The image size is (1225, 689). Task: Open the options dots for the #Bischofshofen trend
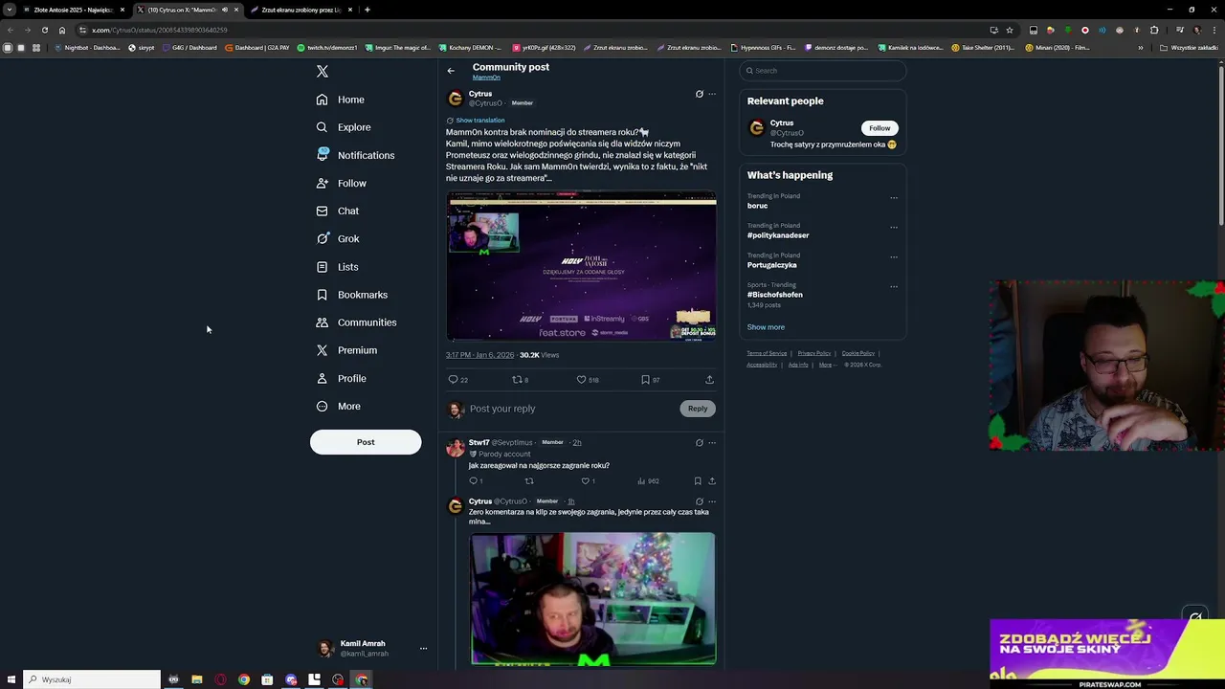click(894, 286)
